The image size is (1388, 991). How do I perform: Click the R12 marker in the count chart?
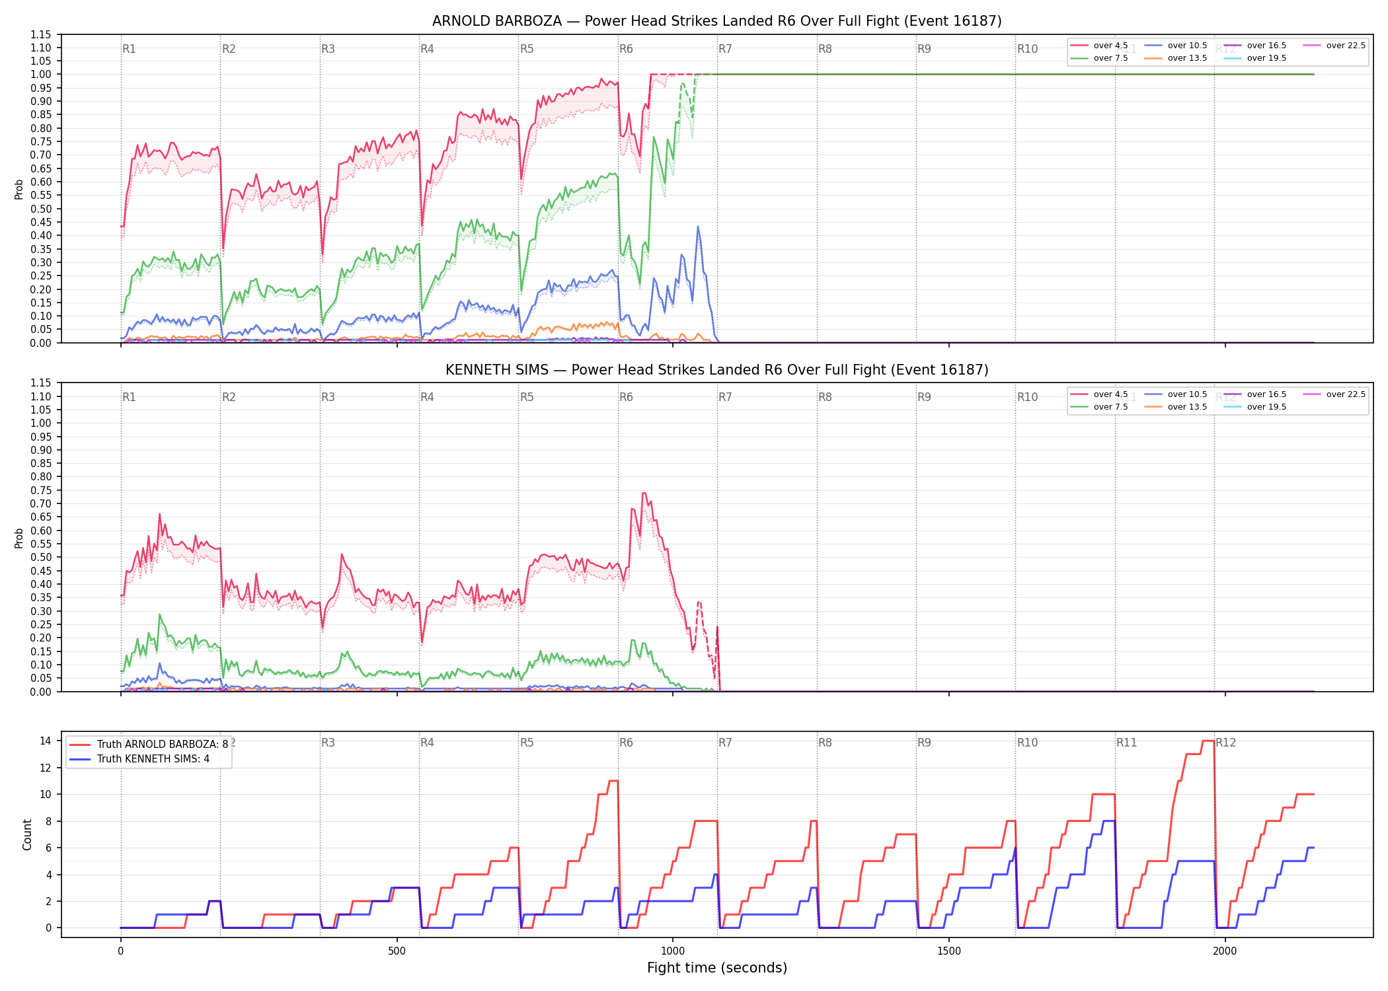pyautogui.click(x=1225, y=743)
